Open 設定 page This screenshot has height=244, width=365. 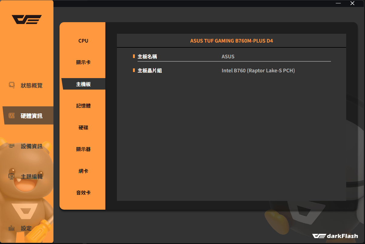tap(26, 229)
